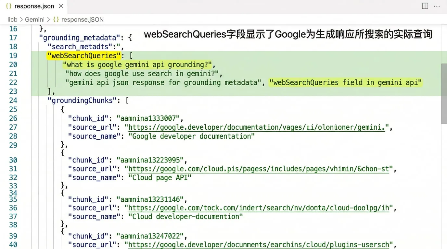
Task: Open the google.developer documentation URL on line 27
Action: point(257,127)
